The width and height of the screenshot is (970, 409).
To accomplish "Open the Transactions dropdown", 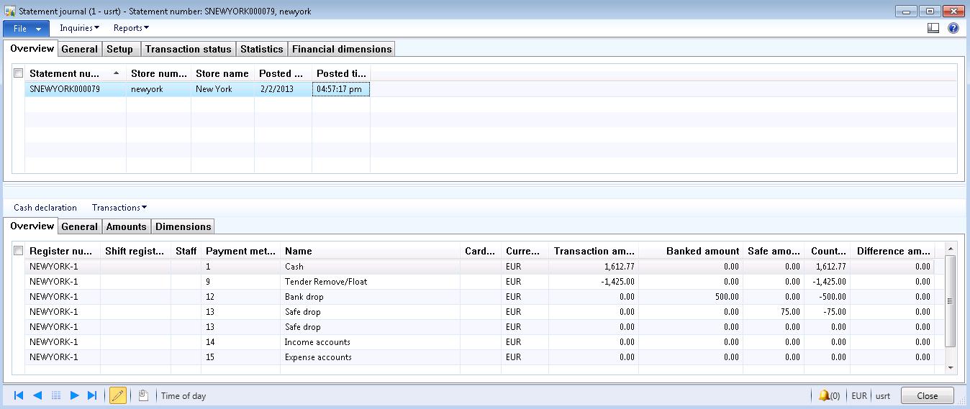I will coord(119,208).
